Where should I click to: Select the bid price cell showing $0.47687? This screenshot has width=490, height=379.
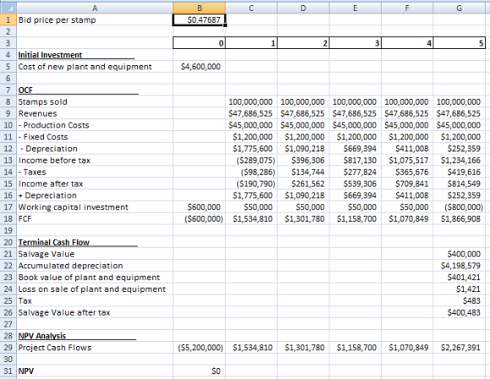[199, 19]
